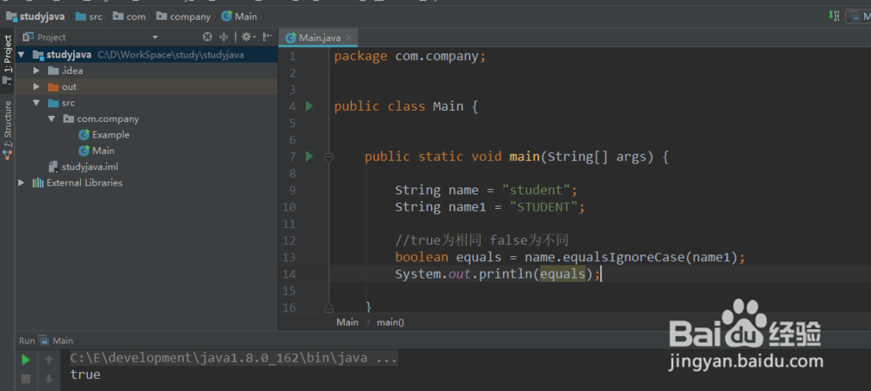The image size is (871, 391).
Task: Collapse the com.company package
Action: pos(51,118)
